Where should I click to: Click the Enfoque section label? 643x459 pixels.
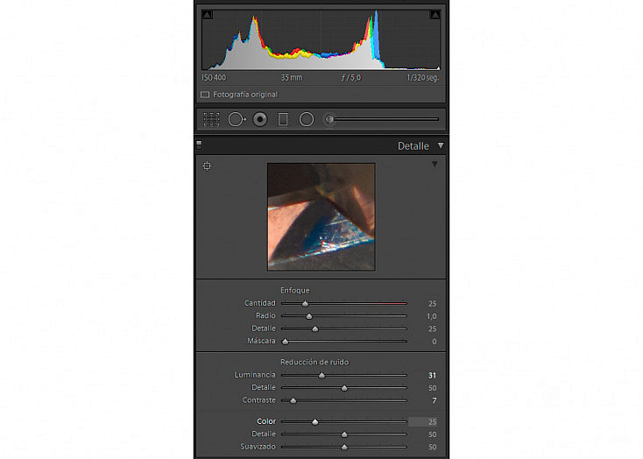tap(295, 291)
